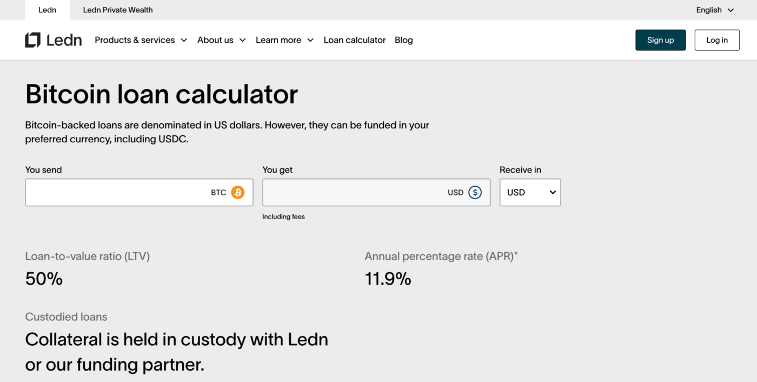
Task: Open the Receive in currency dropdown
Action: click(530, 193)
